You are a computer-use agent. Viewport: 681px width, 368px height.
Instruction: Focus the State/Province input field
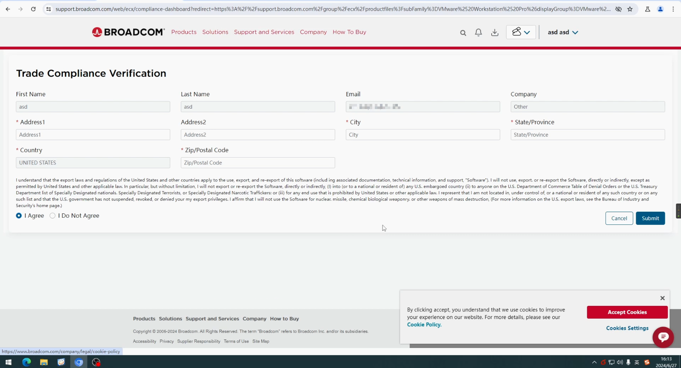point(588,135)
